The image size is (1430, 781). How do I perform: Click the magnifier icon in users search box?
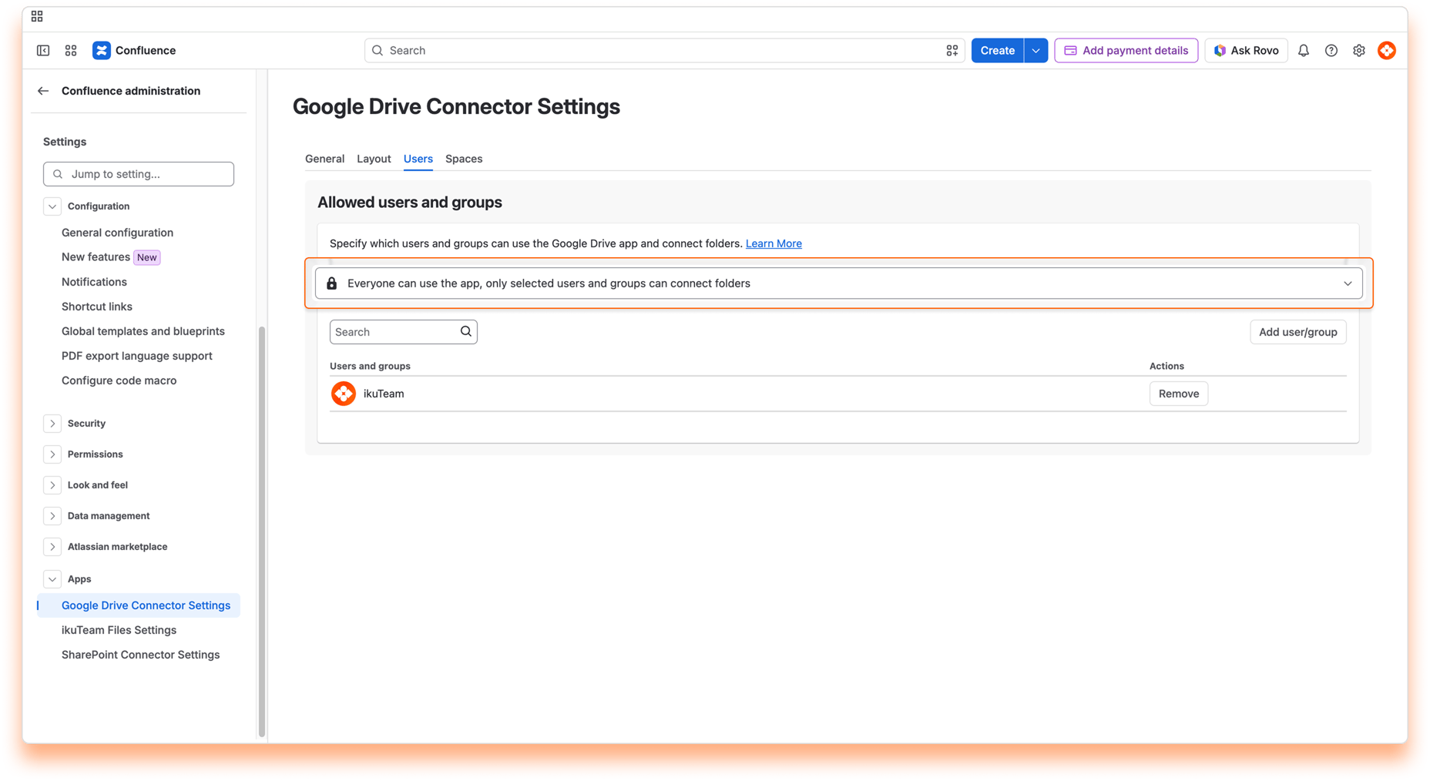pos(465,331)
